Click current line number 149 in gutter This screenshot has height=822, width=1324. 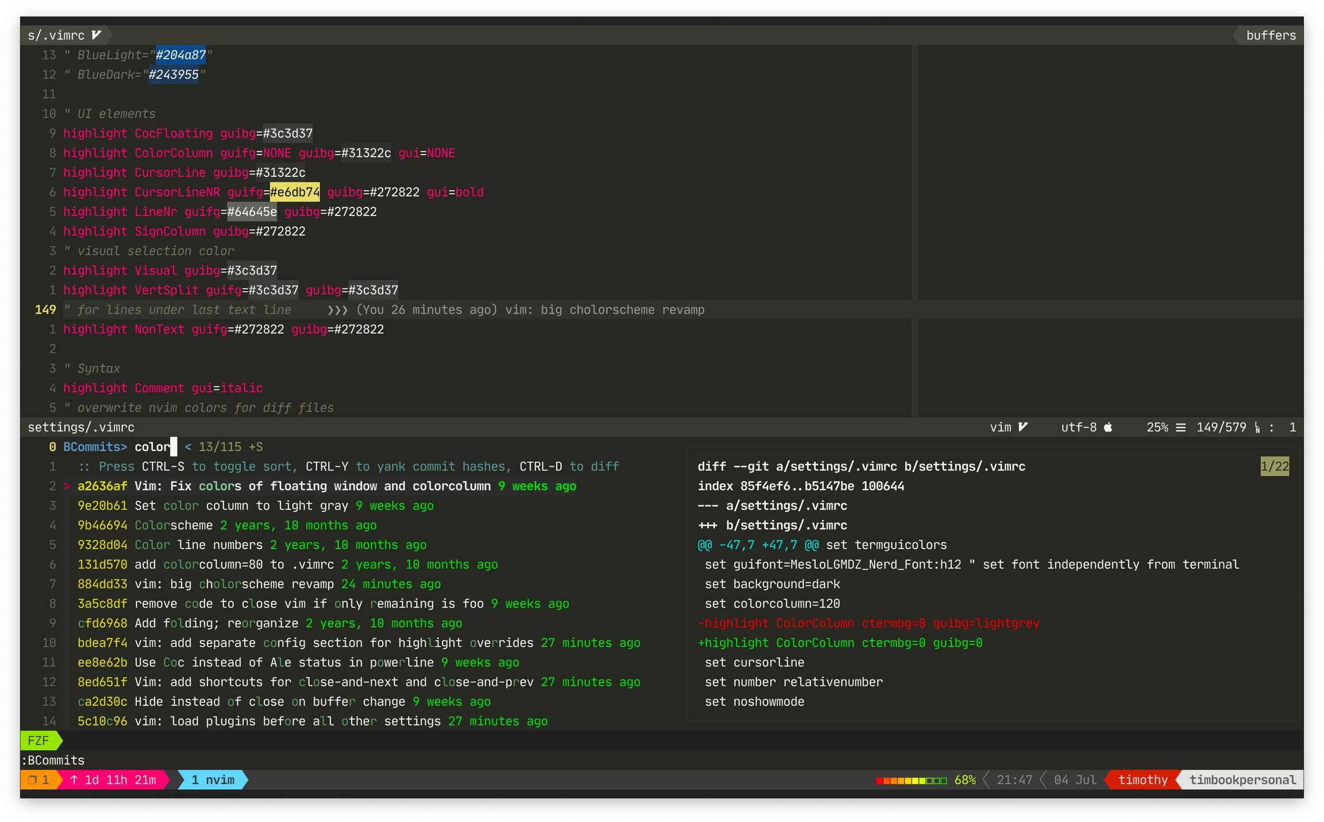(x=45, y=310)
